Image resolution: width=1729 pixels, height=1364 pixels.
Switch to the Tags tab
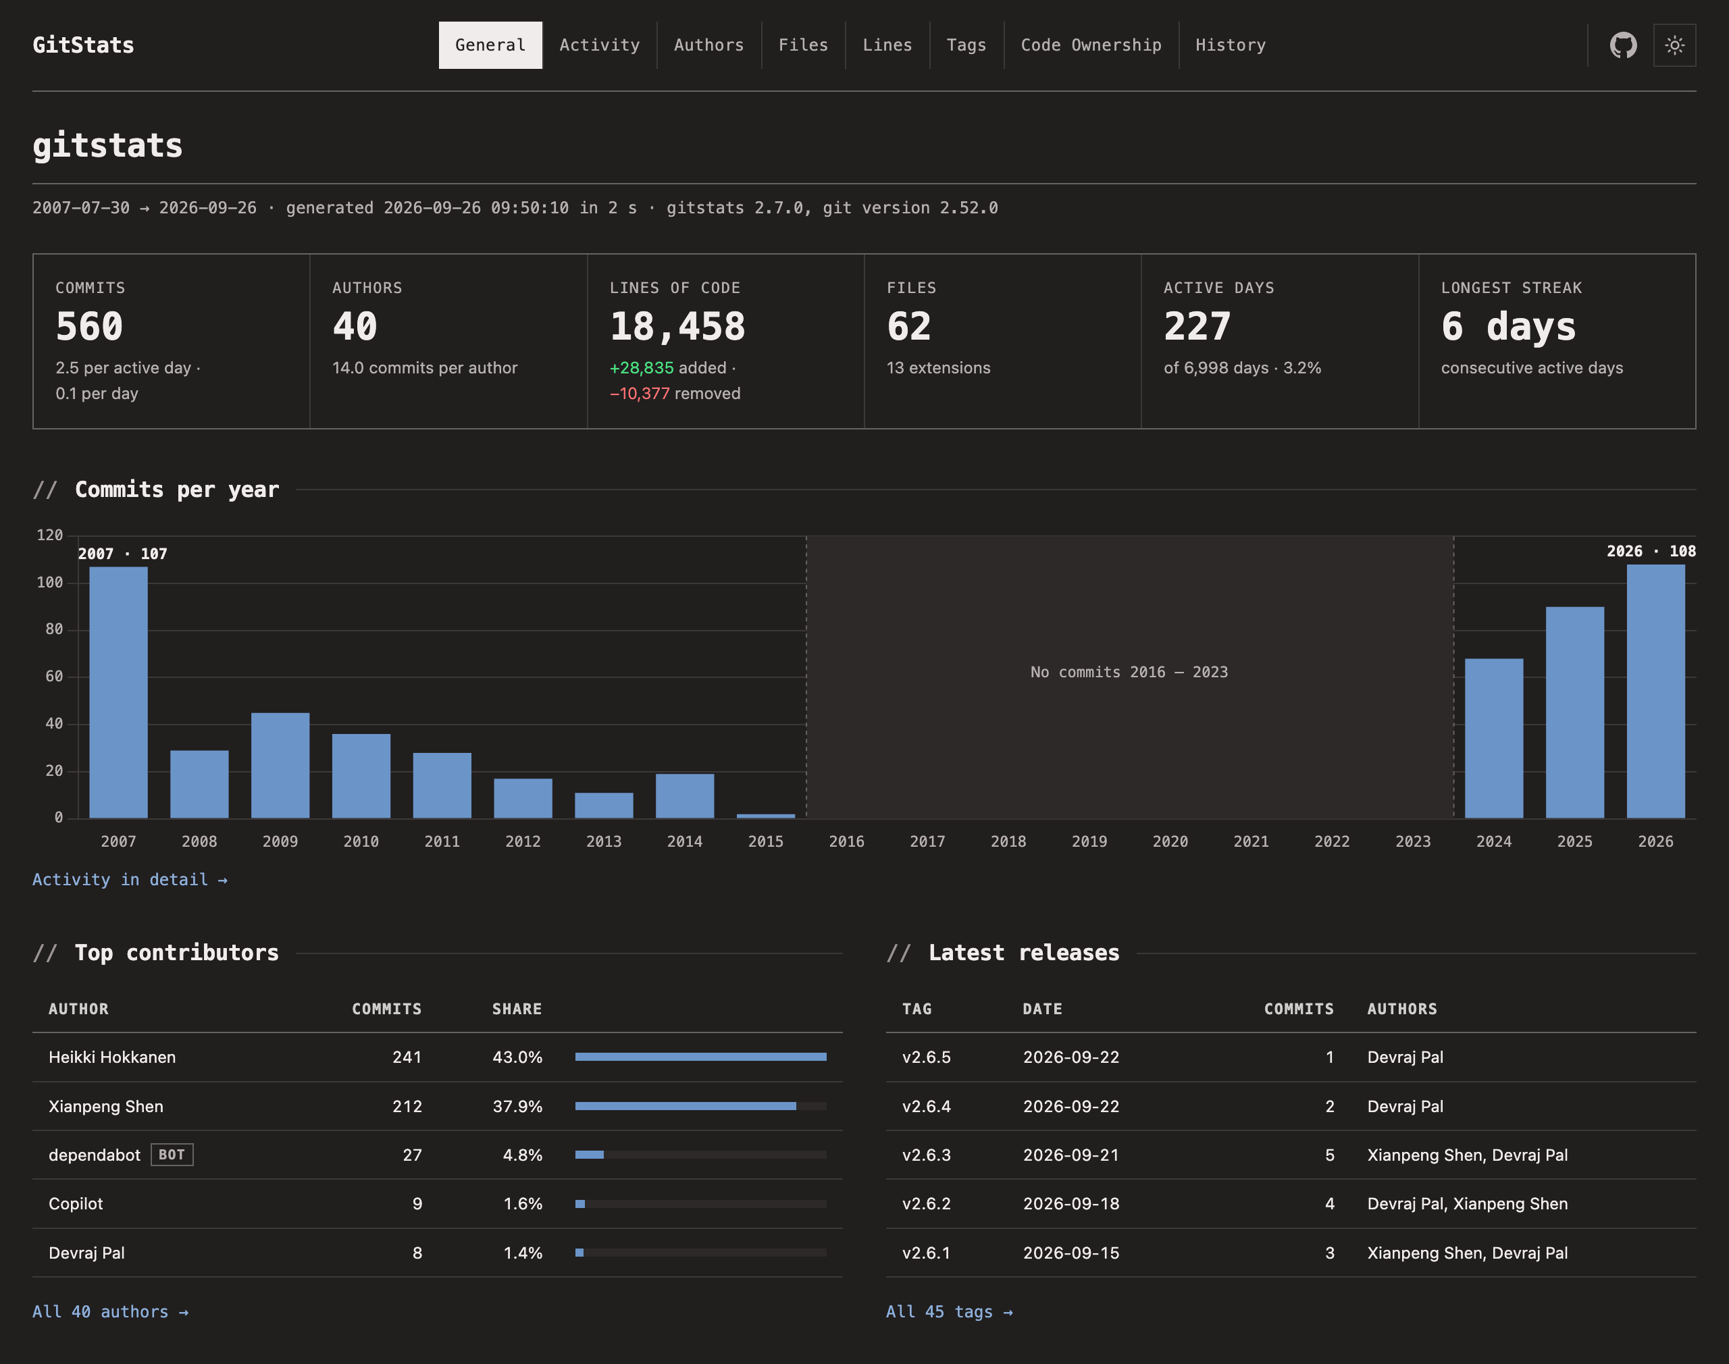(966, 45)
